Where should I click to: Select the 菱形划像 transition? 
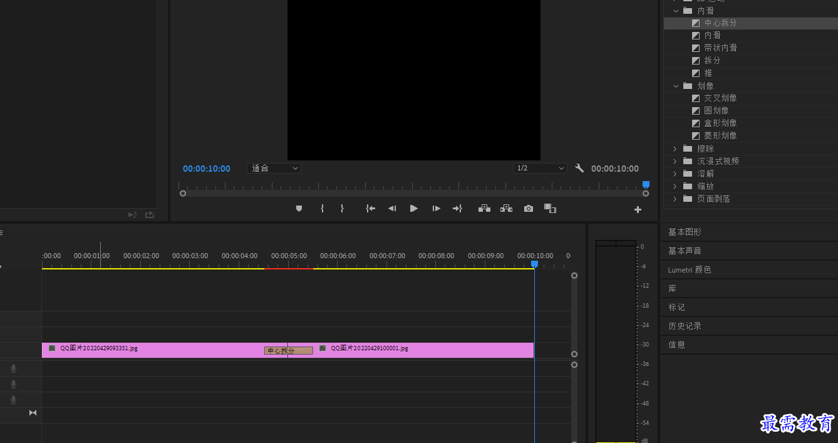[720, 136]
